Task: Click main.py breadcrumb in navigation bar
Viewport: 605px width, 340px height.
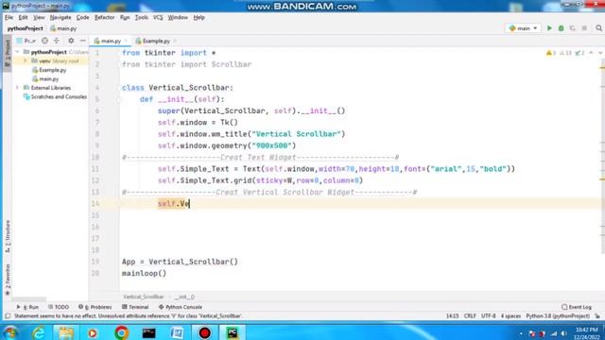Action: pos(63,28)
